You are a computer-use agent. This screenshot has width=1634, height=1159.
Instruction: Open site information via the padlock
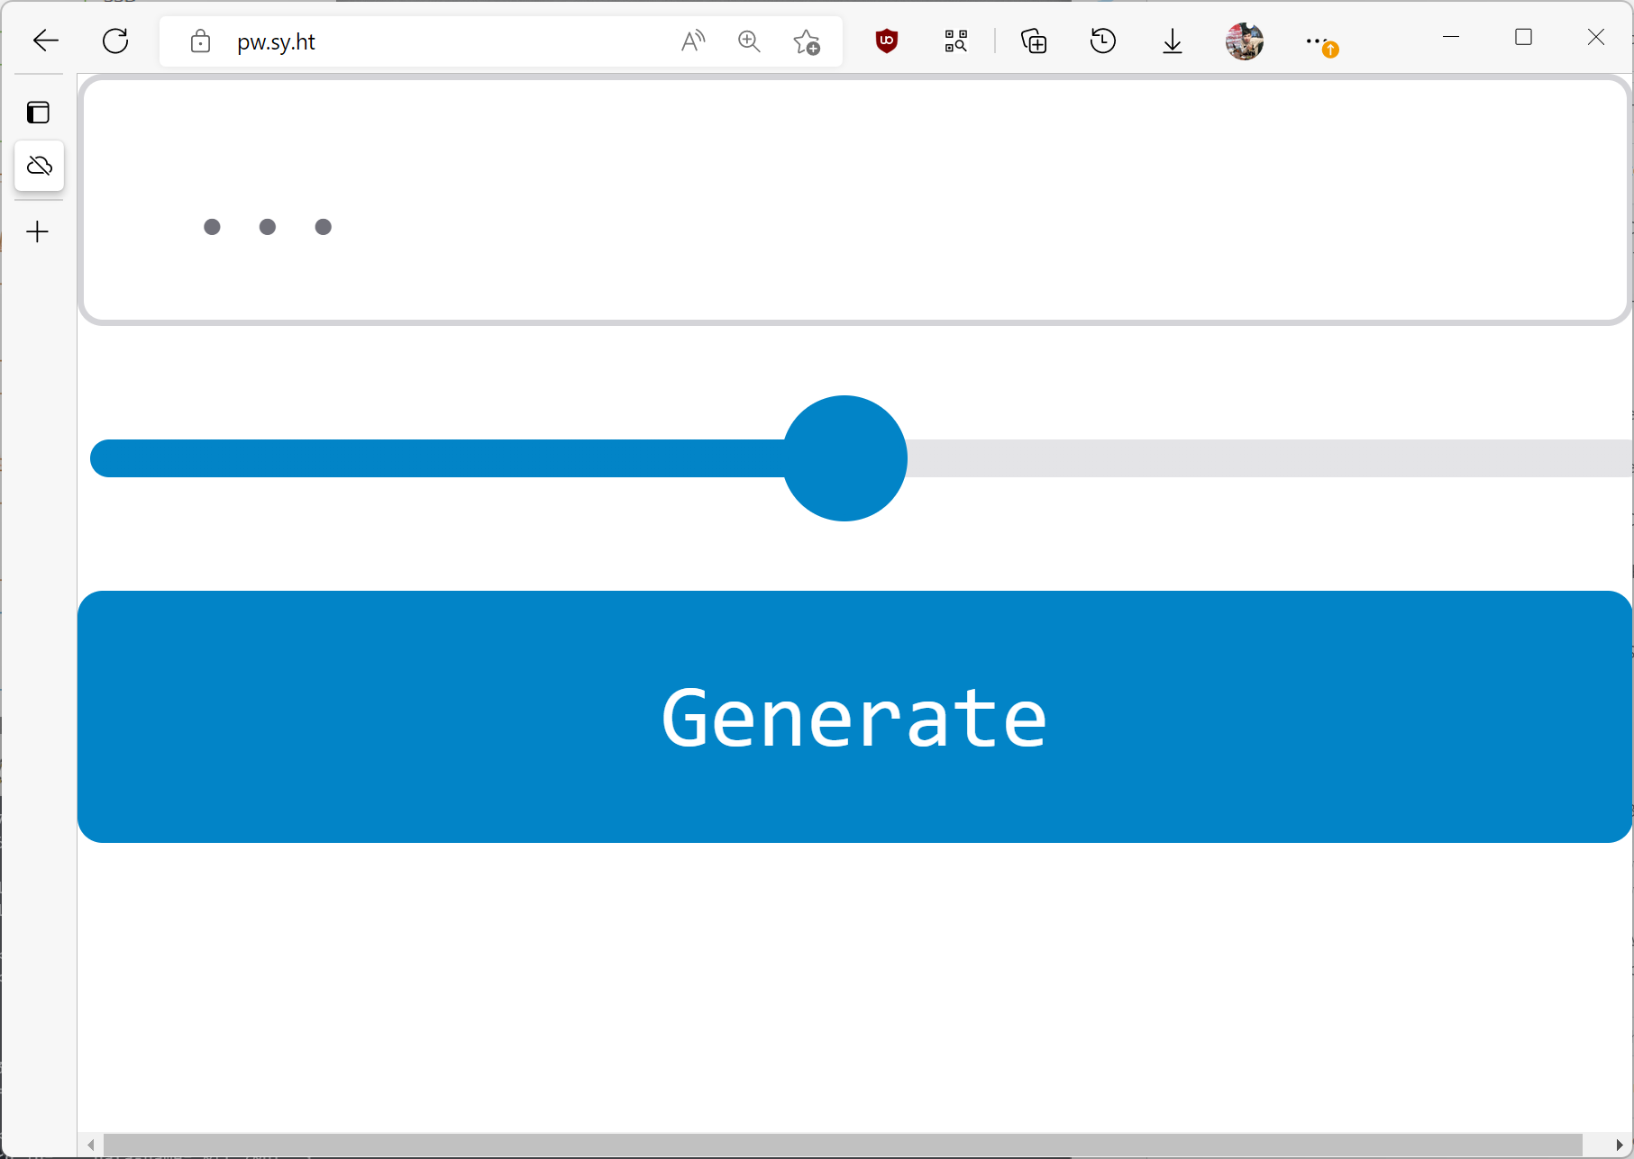pyautogui.click(x=200, y=41)
